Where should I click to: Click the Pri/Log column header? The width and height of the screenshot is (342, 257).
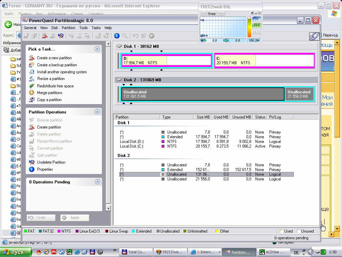pos(280,117)
